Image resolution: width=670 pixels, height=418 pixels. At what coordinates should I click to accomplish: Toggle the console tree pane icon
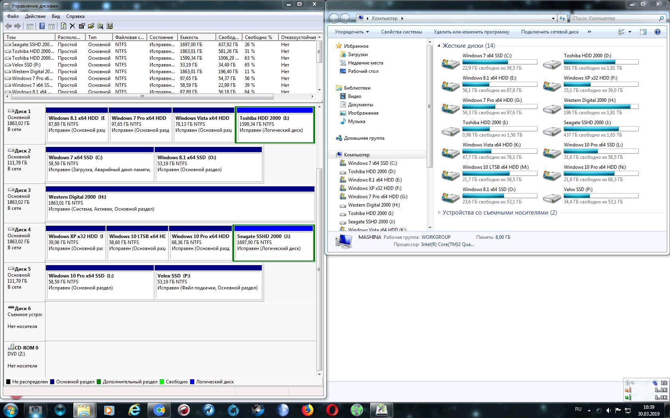pyautogui.click(x=30, y=26)
